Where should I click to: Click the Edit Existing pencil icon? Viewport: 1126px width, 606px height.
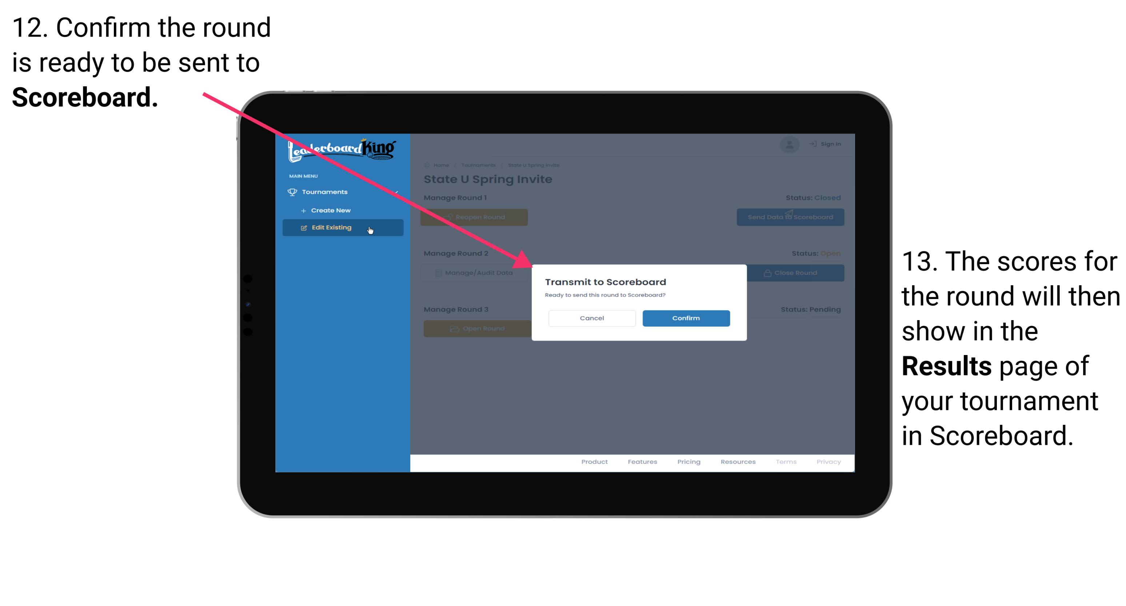point(302,228)
